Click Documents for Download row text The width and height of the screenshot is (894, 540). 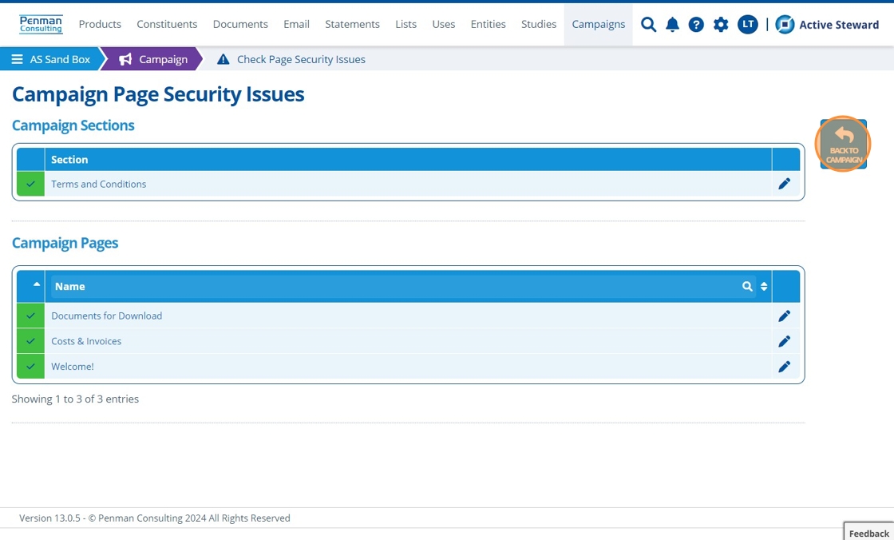click(107, 316)
